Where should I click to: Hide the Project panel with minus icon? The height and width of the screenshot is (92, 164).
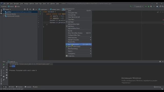(36, 9)
